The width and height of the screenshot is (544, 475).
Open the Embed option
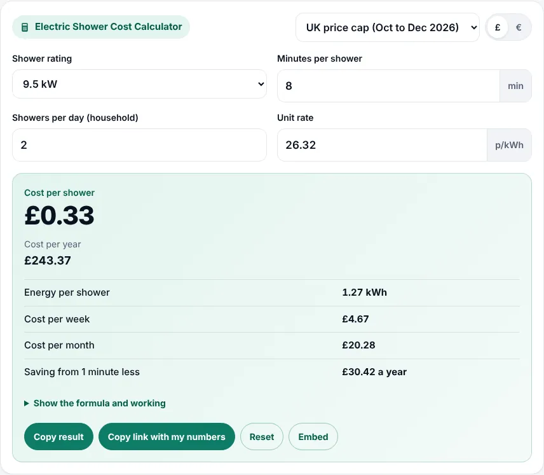coord(313,436)
